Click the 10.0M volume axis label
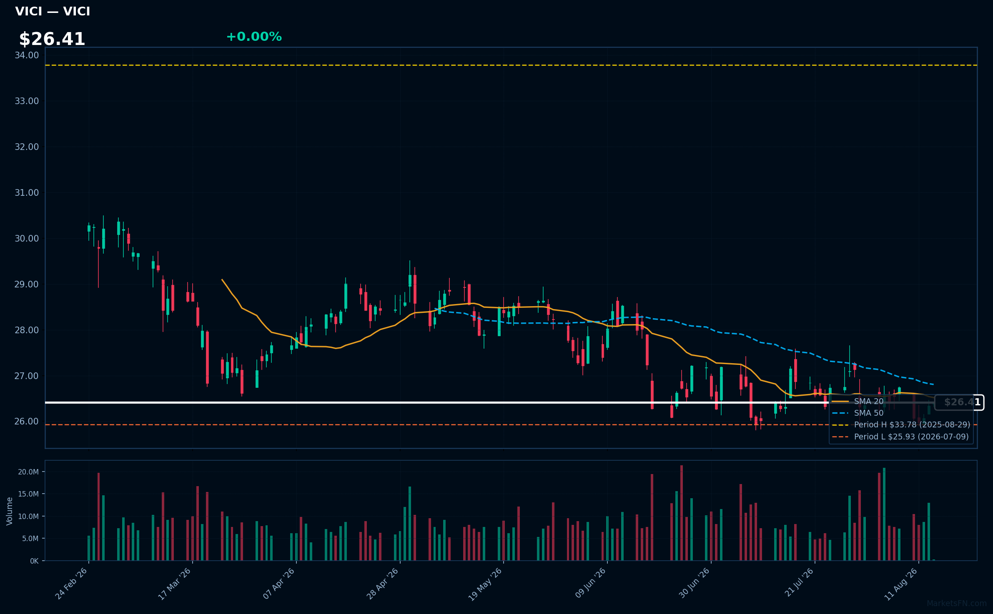Screen dimensions: 993x614 [28, 517]
